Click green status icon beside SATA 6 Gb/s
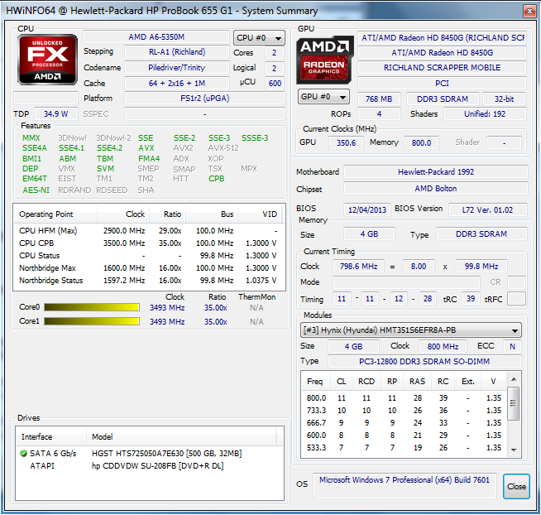The image size is (541, 515). point(23,453)
